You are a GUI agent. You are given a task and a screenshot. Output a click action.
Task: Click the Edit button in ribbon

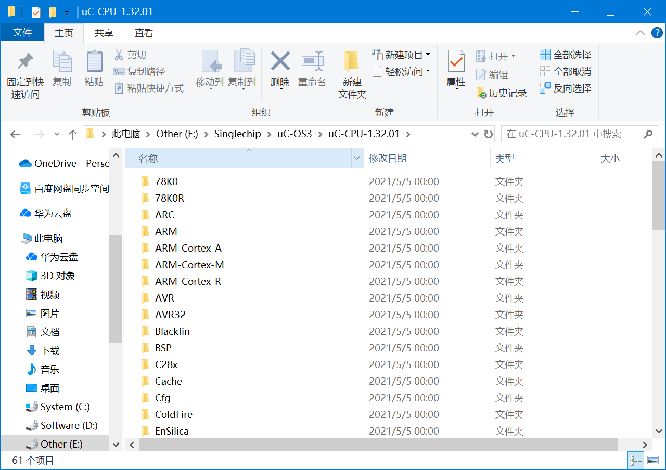click(x=492, y=74)
